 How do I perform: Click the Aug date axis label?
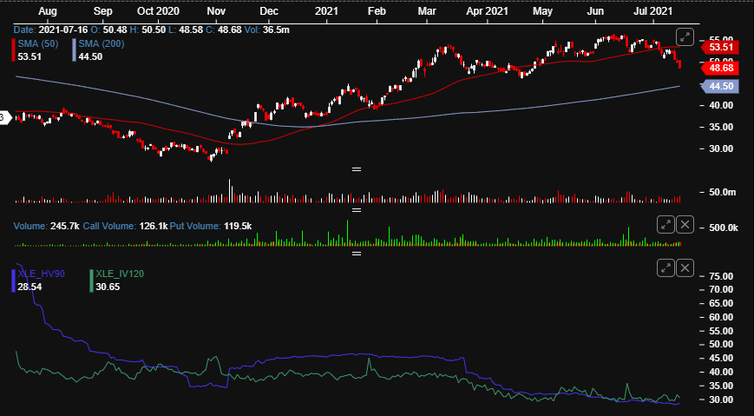(47, 11)
